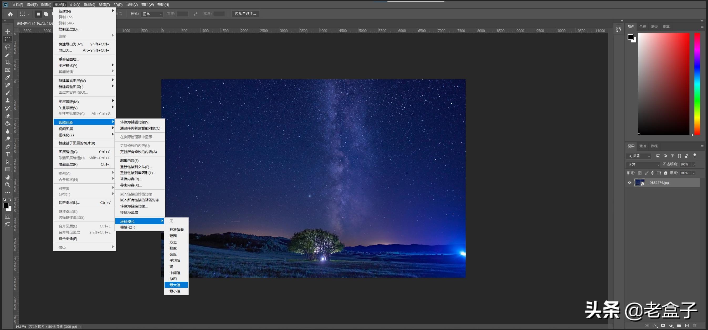Select the Crop tool
Screen dimensions: 708x330
coord(8,62)
